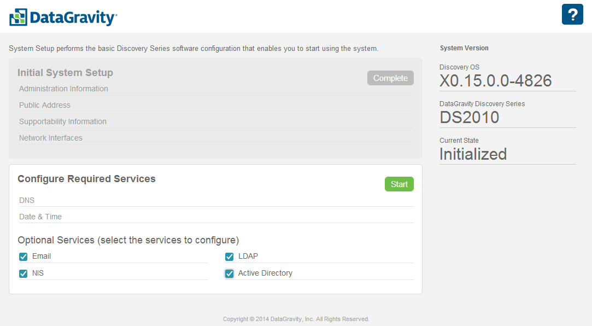Select the Date & Time configuration entry

point(40,216)
